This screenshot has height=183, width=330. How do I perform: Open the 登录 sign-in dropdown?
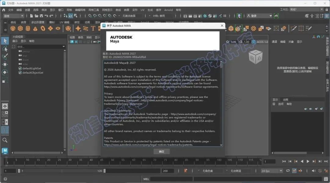pyautogui.click(x=259, y=16)
